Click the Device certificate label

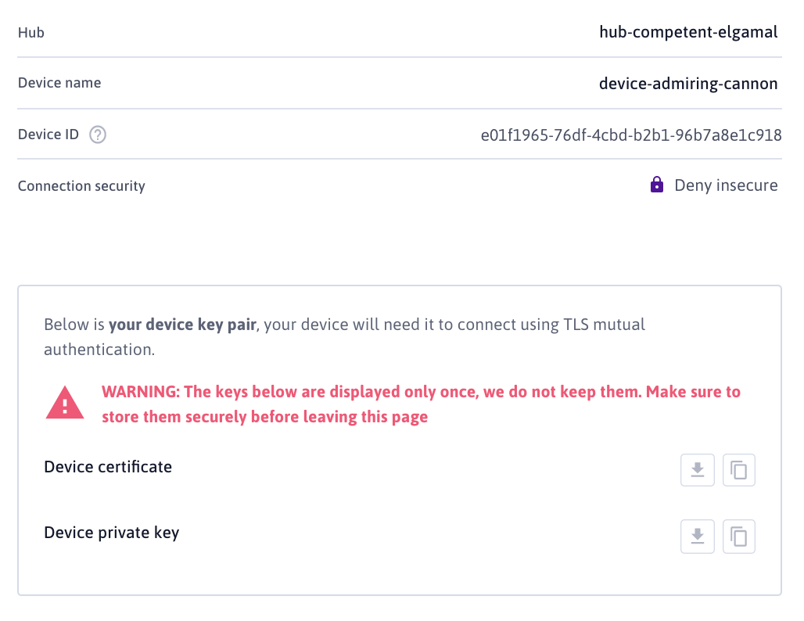(108, 467)
